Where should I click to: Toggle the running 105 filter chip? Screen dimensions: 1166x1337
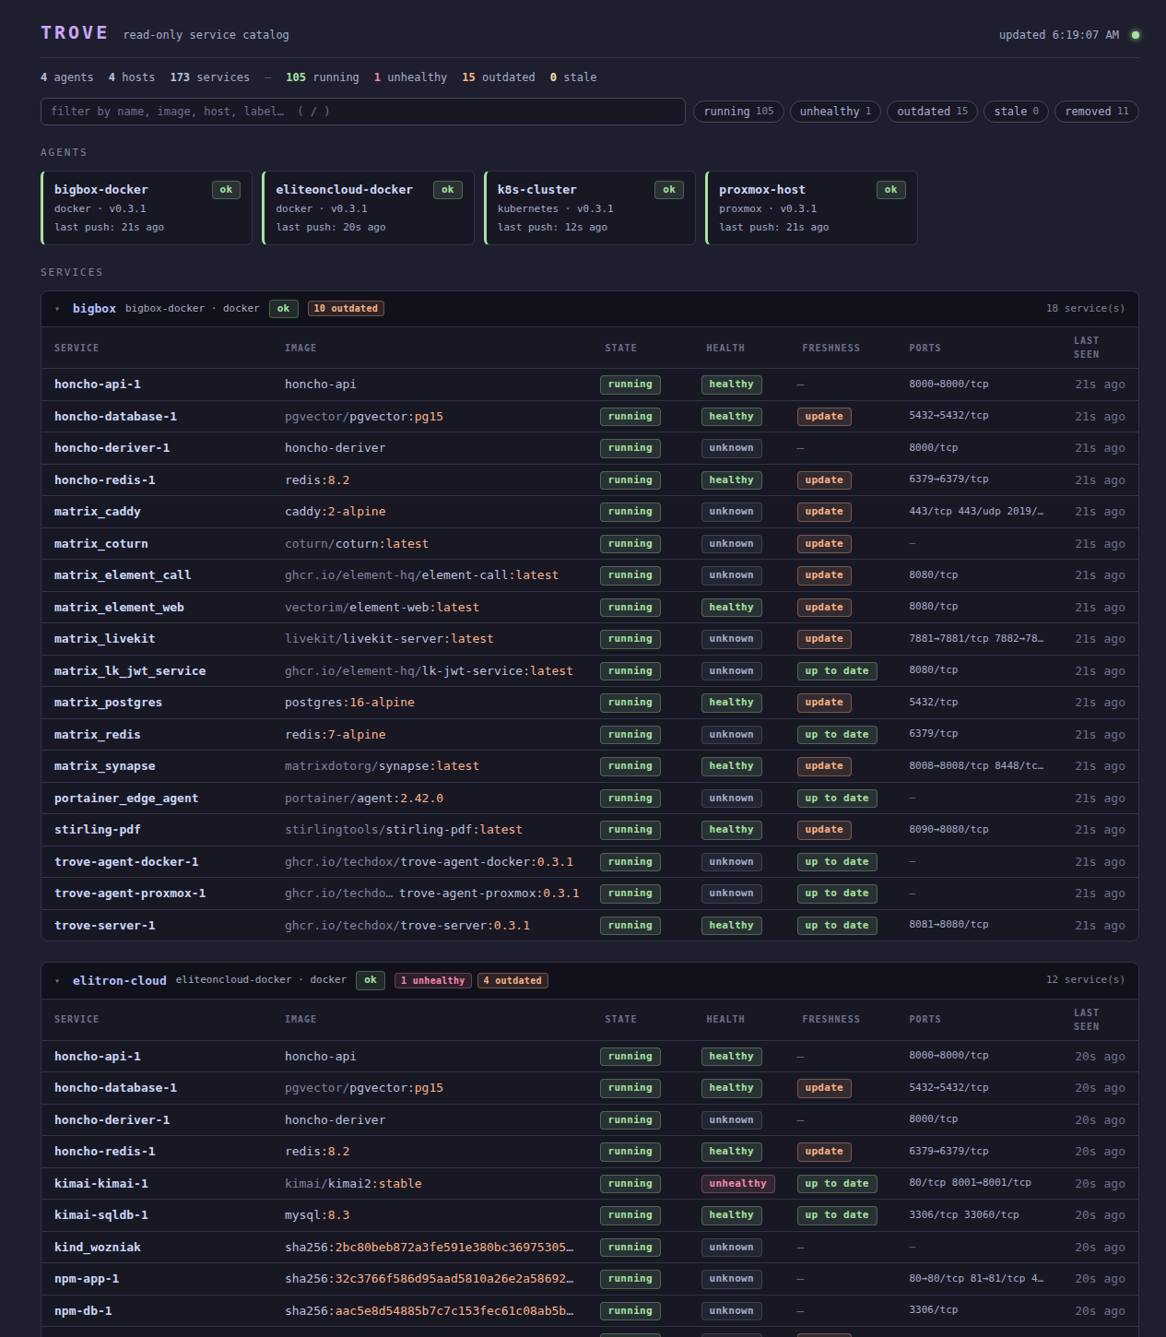(738, 112)
